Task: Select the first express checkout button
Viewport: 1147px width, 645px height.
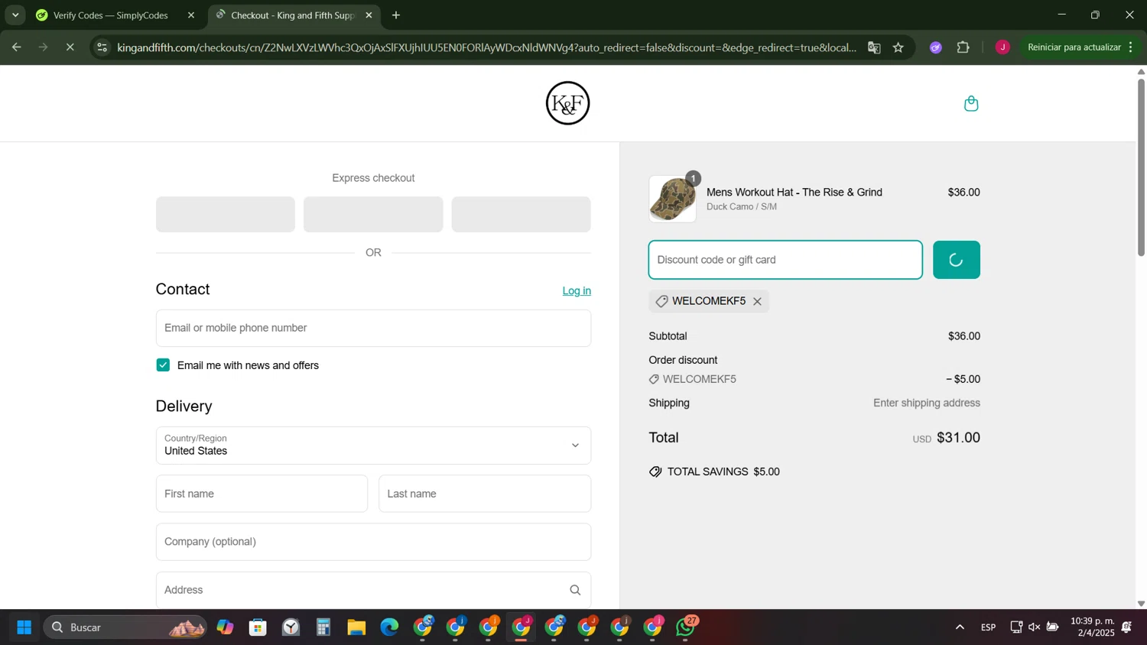Action: (x=226, y=214)
